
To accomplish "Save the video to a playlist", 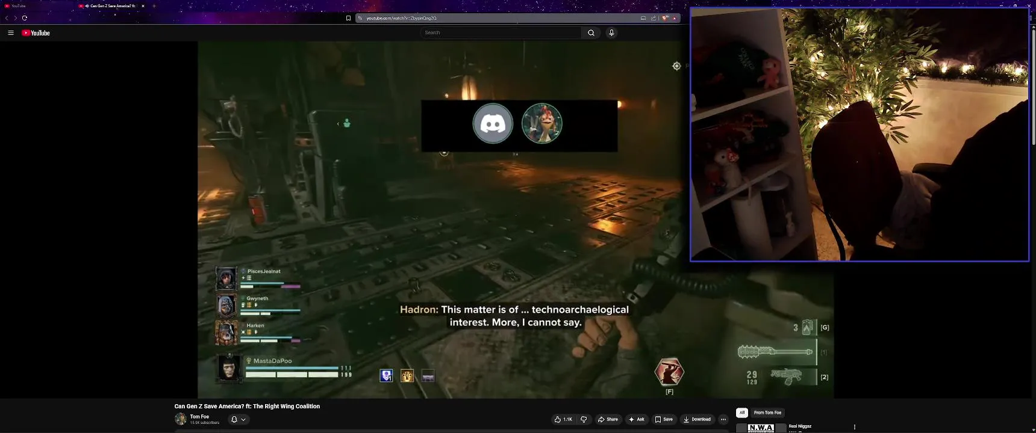I will pos(664,420).
